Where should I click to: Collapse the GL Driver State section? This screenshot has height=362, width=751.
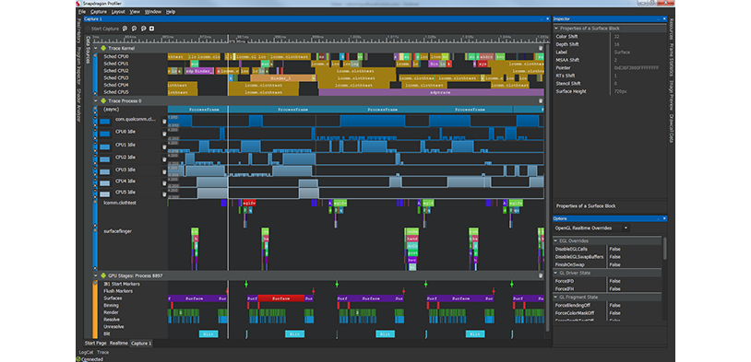556,273
